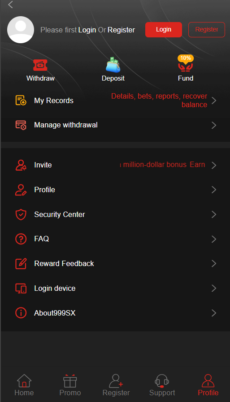Click the back arrow at top left

(10, 5)
